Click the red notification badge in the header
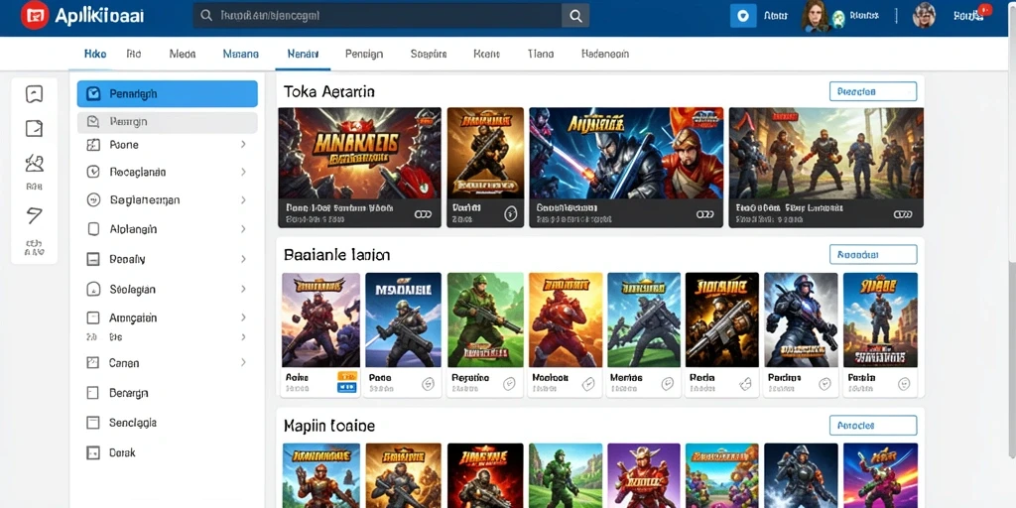Screen dimensions: 1016x508 [985, 10]
